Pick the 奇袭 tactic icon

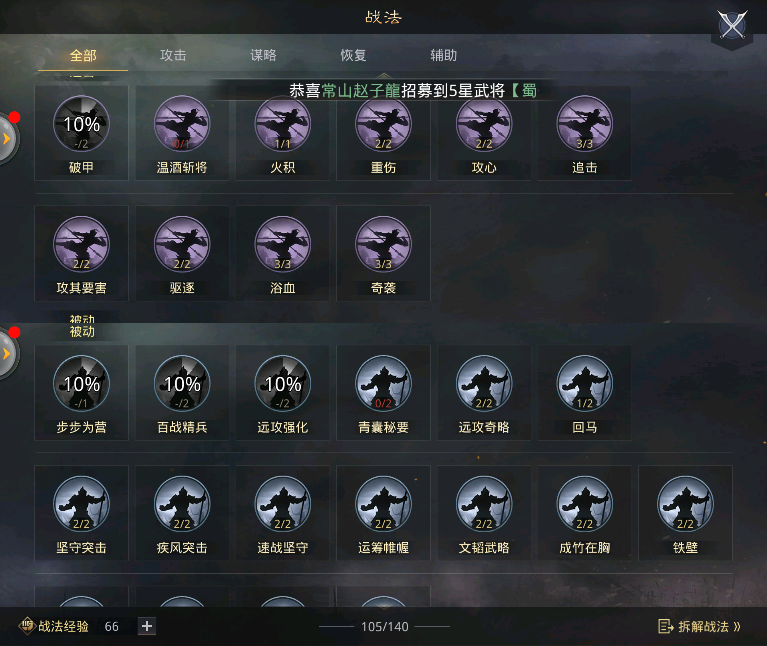coord(383,244)
